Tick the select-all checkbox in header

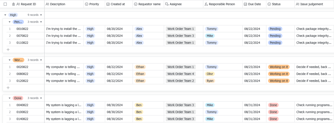tap(5, 4)
